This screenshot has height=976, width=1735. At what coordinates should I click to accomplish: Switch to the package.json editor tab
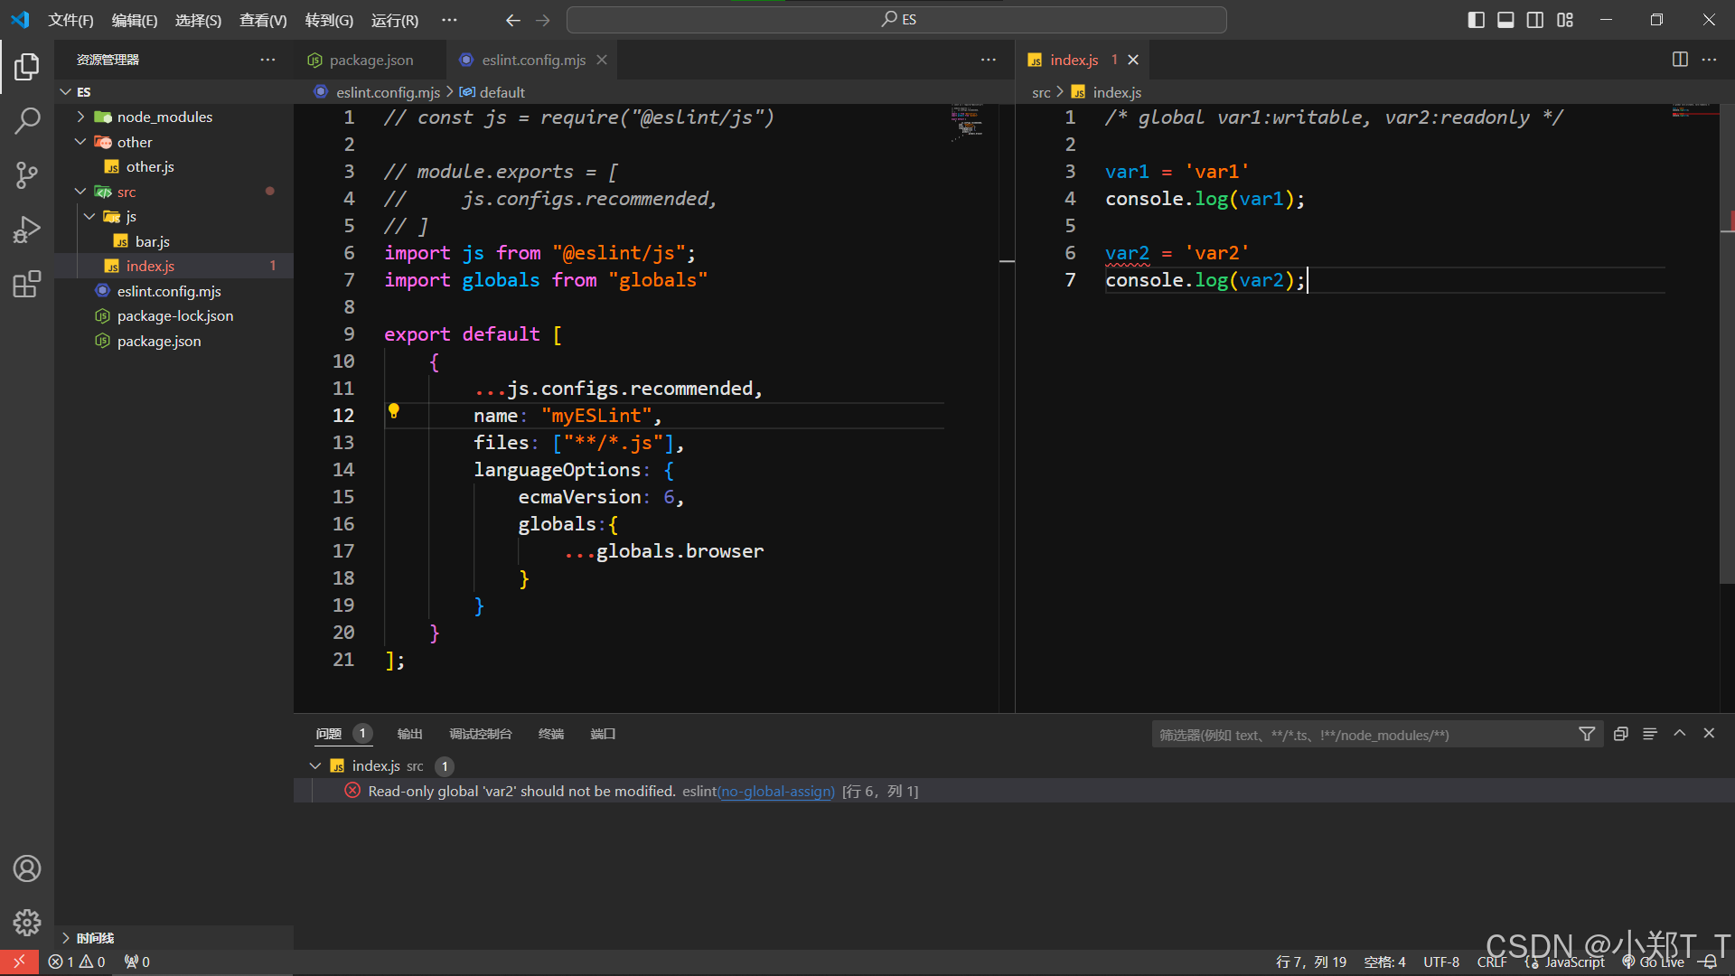click(x=370, y=60)
